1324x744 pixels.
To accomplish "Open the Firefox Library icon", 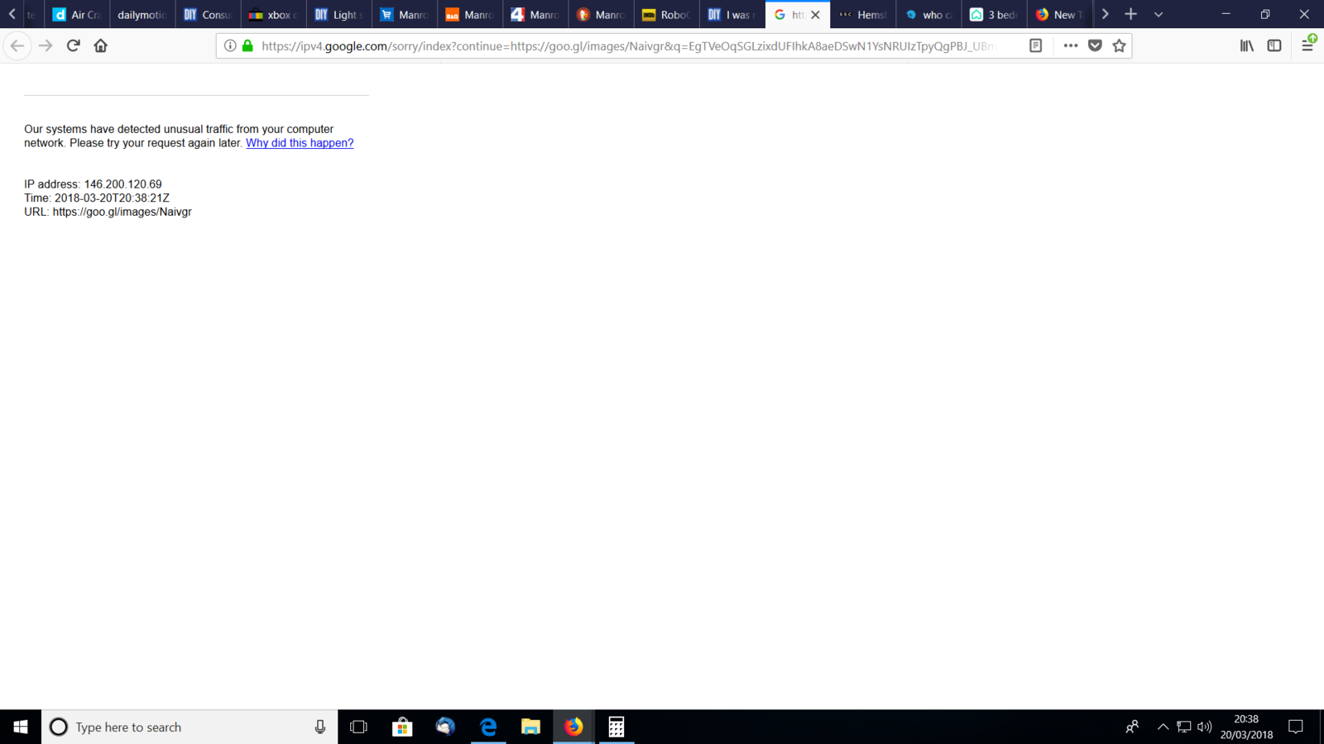I will point(1246,45).
